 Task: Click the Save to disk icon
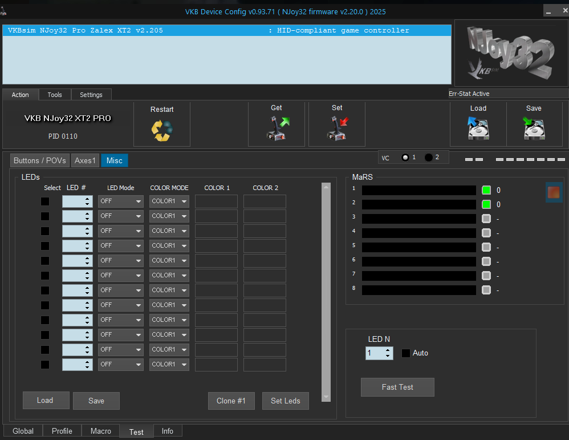coord(534,128)
